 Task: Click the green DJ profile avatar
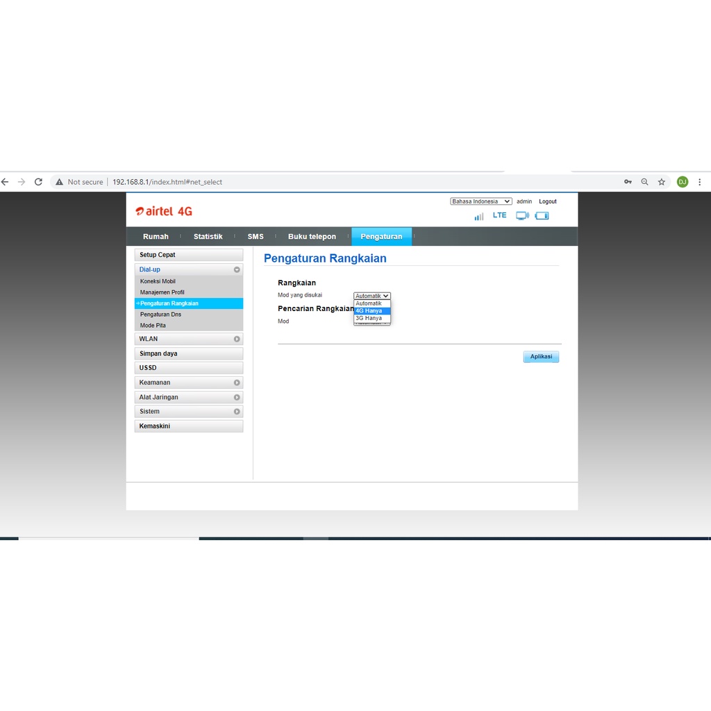[682, 182]
